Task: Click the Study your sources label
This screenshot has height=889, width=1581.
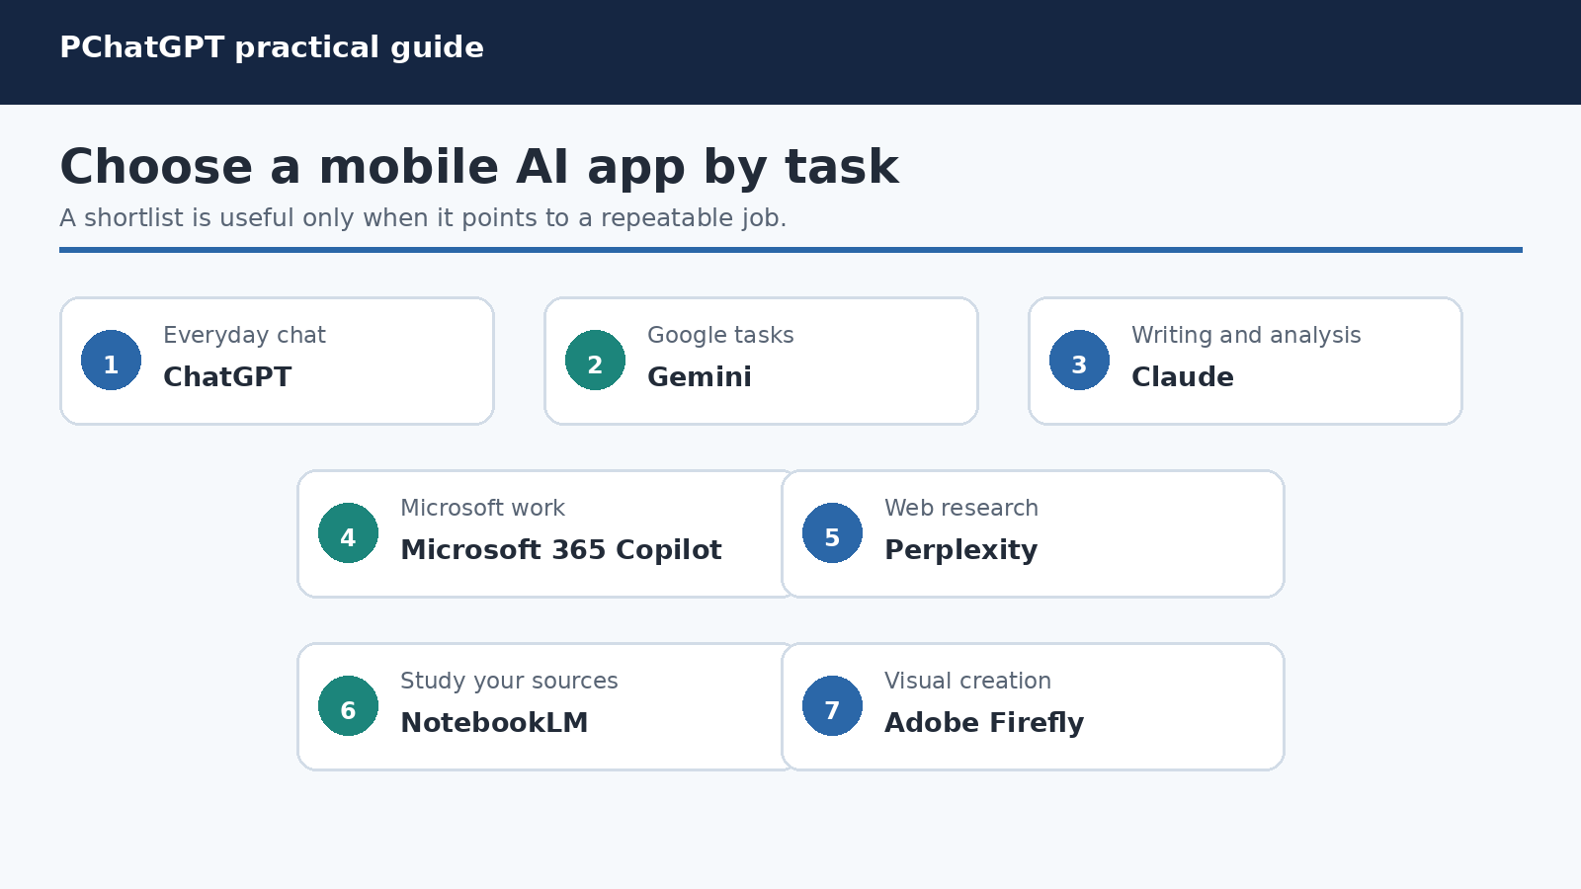Action: 509,682
